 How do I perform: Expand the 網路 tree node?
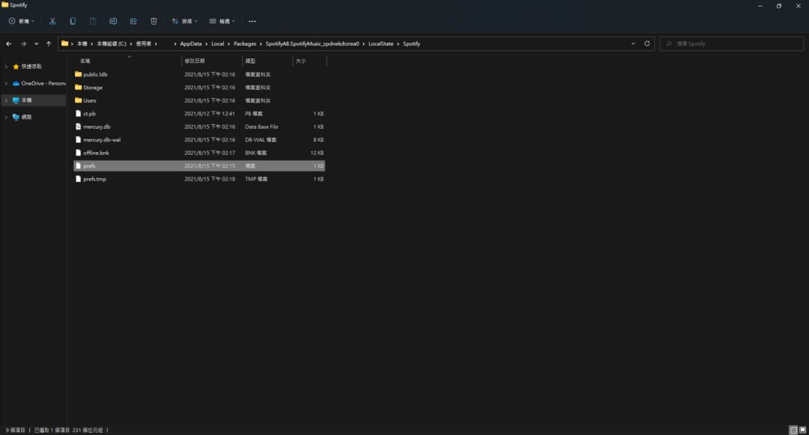click(6, 117)
